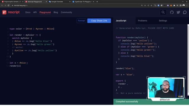This screenshot has width=189, height=106.
Task: Open the Chrome three-dot menu
Action: (187, 5)
